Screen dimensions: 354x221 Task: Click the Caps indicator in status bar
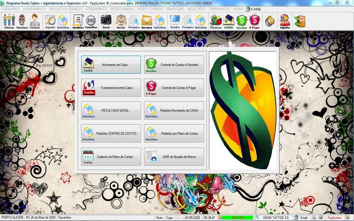(169, 217)
